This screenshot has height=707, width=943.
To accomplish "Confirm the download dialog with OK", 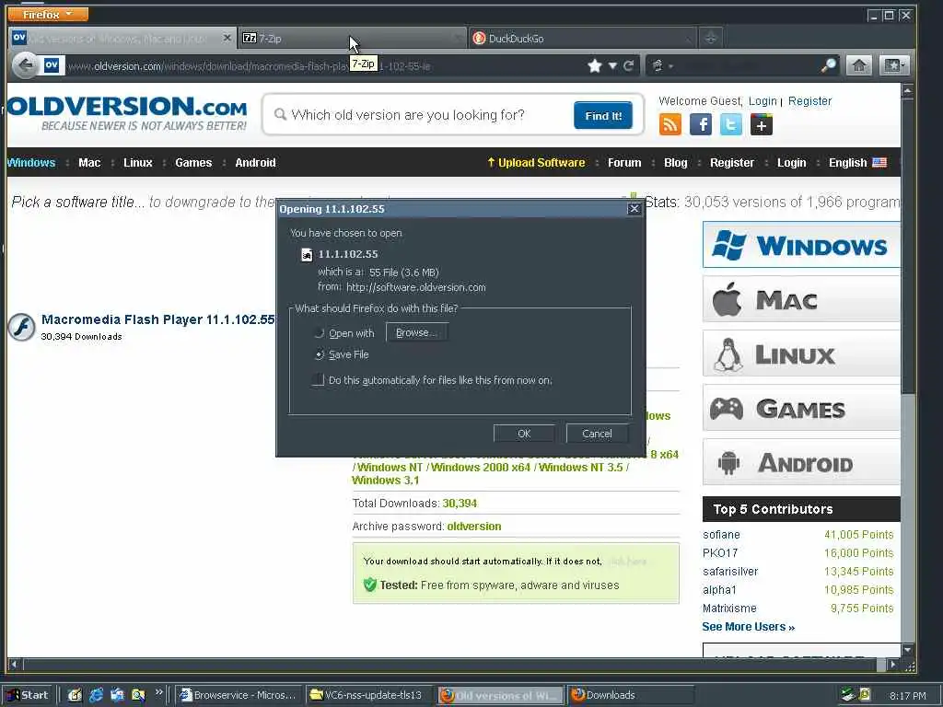I will tap(524, 434).
